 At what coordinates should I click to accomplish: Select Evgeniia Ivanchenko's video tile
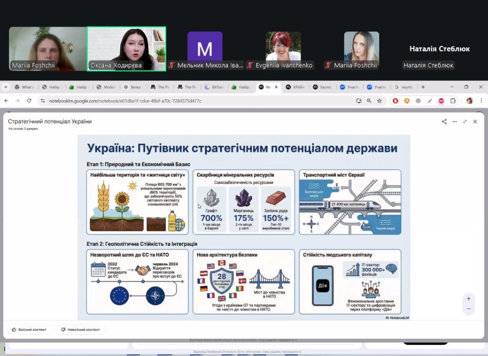point(283,49)
